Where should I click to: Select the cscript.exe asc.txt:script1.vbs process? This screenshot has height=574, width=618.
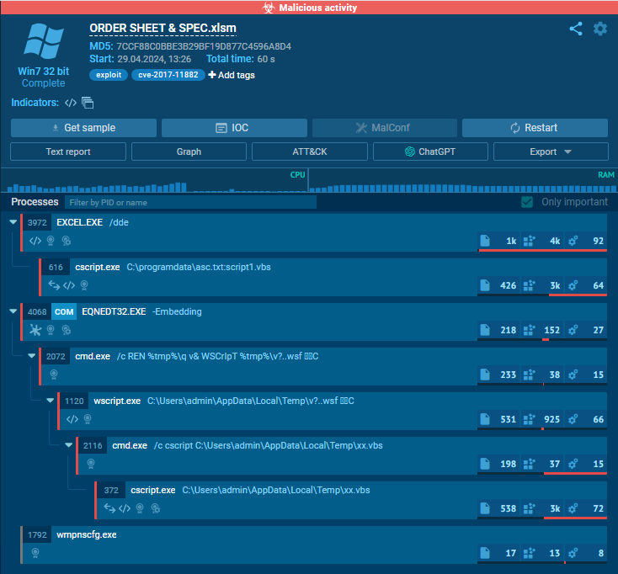point(322,278)
